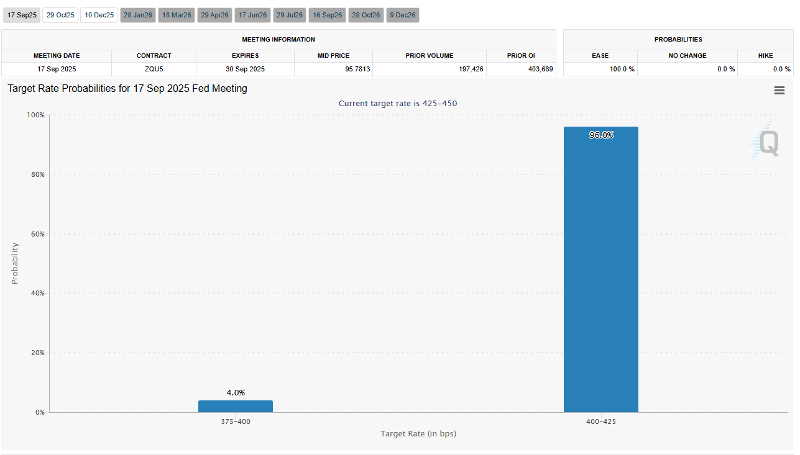This screenshot has width=800, height=455.
Task: Click the chart title for 17 Sep 2025
Action: (127, 89)
